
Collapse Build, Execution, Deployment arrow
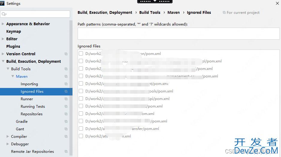pos(3,61)
